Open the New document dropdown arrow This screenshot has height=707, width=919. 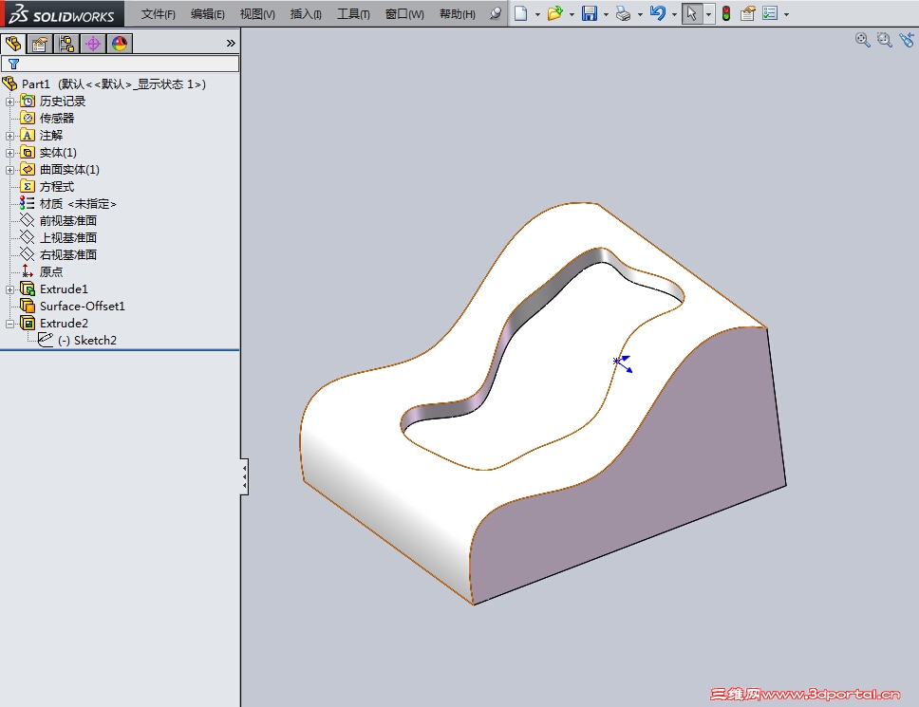[x=536, y=14]
